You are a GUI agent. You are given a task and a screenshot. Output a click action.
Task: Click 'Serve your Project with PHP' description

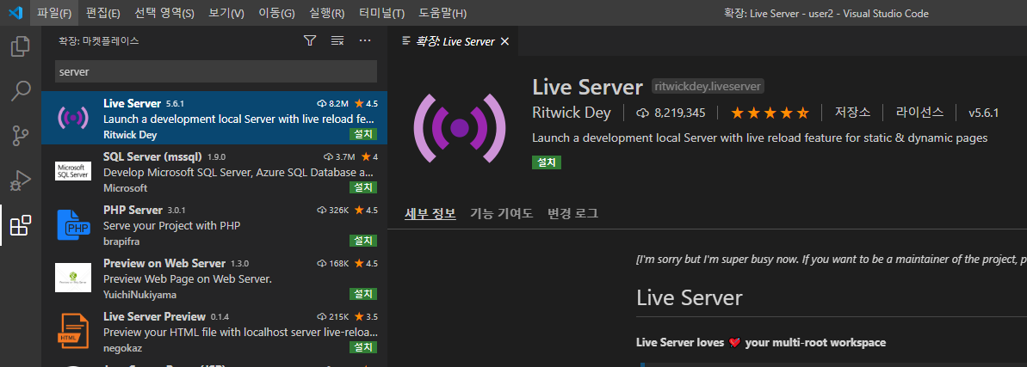tap(171, 226)
